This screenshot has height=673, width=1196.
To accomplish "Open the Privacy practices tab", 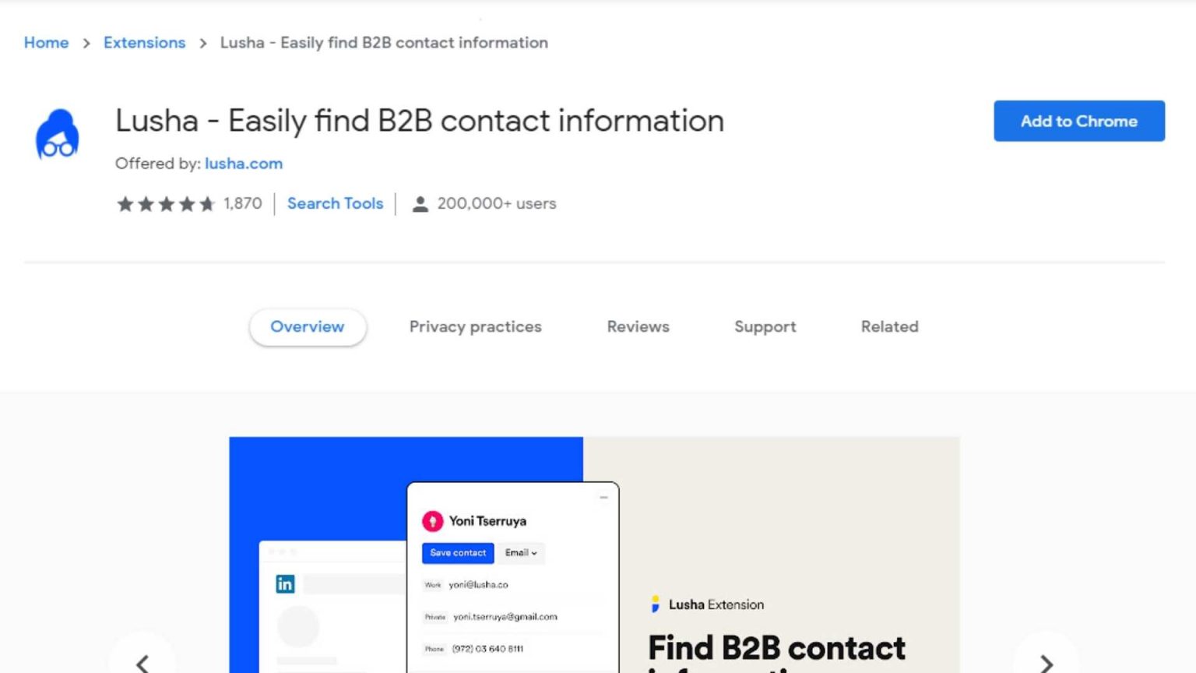I will click(475, 327).
